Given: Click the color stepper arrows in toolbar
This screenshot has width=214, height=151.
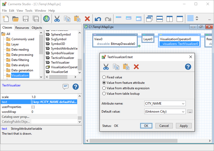Looking at the screenshot, I should pos(197,18).
